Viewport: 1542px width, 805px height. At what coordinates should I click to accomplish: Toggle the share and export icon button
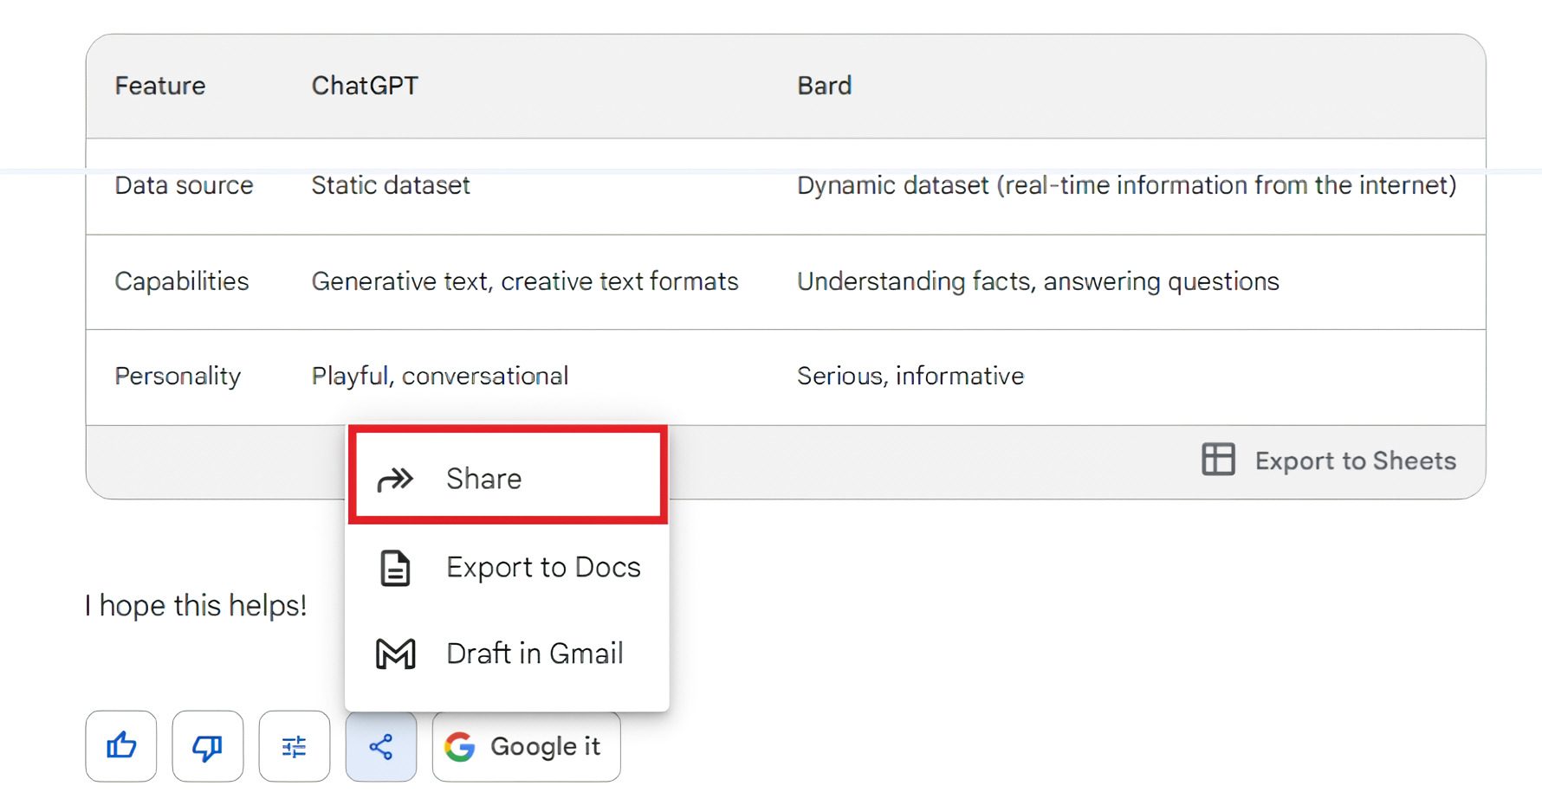point(381,746)
